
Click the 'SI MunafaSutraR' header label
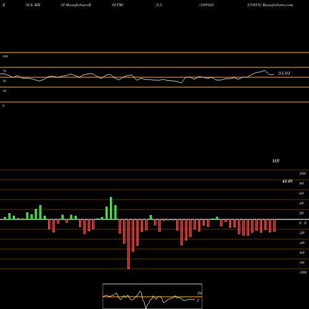(x=76, y=5)
